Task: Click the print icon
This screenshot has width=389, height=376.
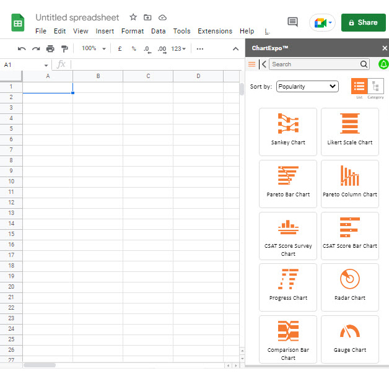Action: [50, 48]
